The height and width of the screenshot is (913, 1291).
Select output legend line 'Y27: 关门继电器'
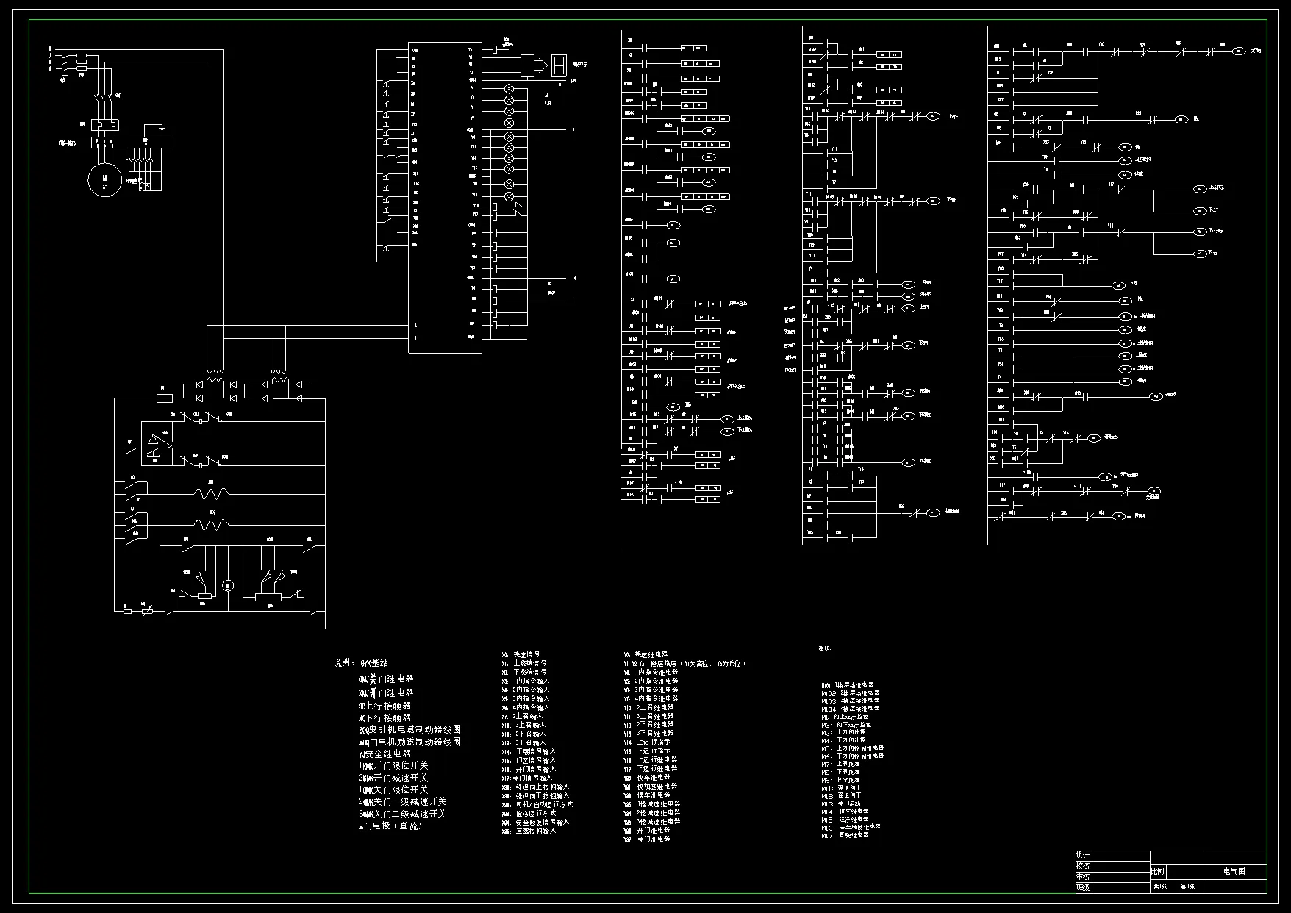646,839
